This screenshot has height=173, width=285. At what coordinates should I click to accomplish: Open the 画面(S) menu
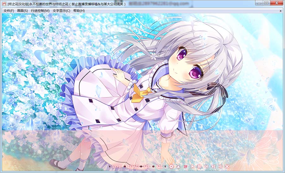tap(22, 11)
